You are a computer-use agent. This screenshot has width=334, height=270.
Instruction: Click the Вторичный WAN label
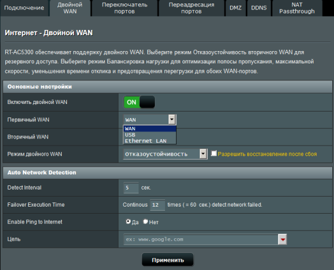point(28,137)
